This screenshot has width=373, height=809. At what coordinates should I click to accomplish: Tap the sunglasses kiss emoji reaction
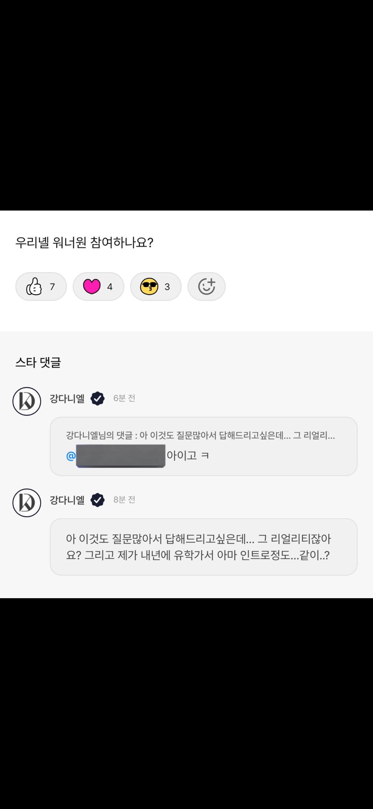[156, 287]
